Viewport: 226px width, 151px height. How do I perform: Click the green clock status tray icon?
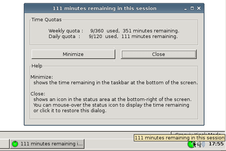tap(191, 144)
